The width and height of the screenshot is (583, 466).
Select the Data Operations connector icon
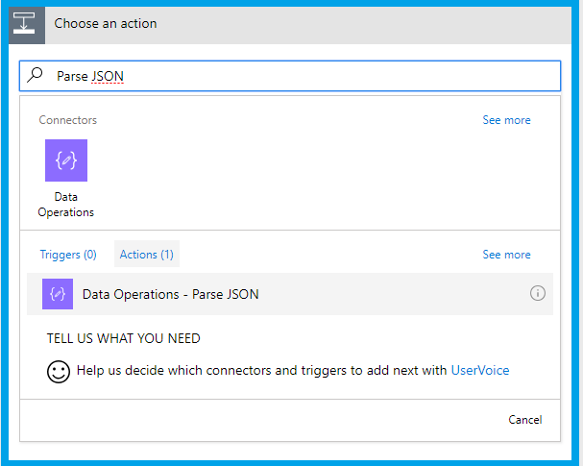click(66, 160)
